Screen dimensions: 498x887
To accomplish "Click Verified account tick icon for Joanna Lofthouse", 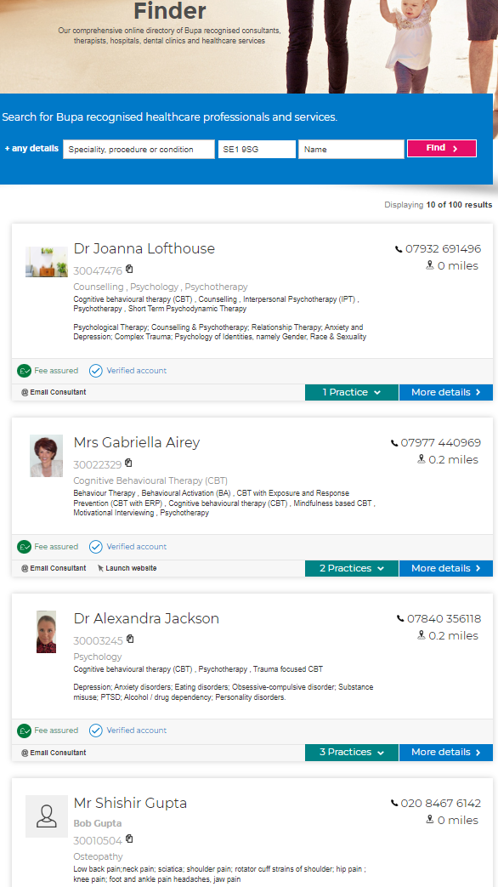I will tap(96, 371).
